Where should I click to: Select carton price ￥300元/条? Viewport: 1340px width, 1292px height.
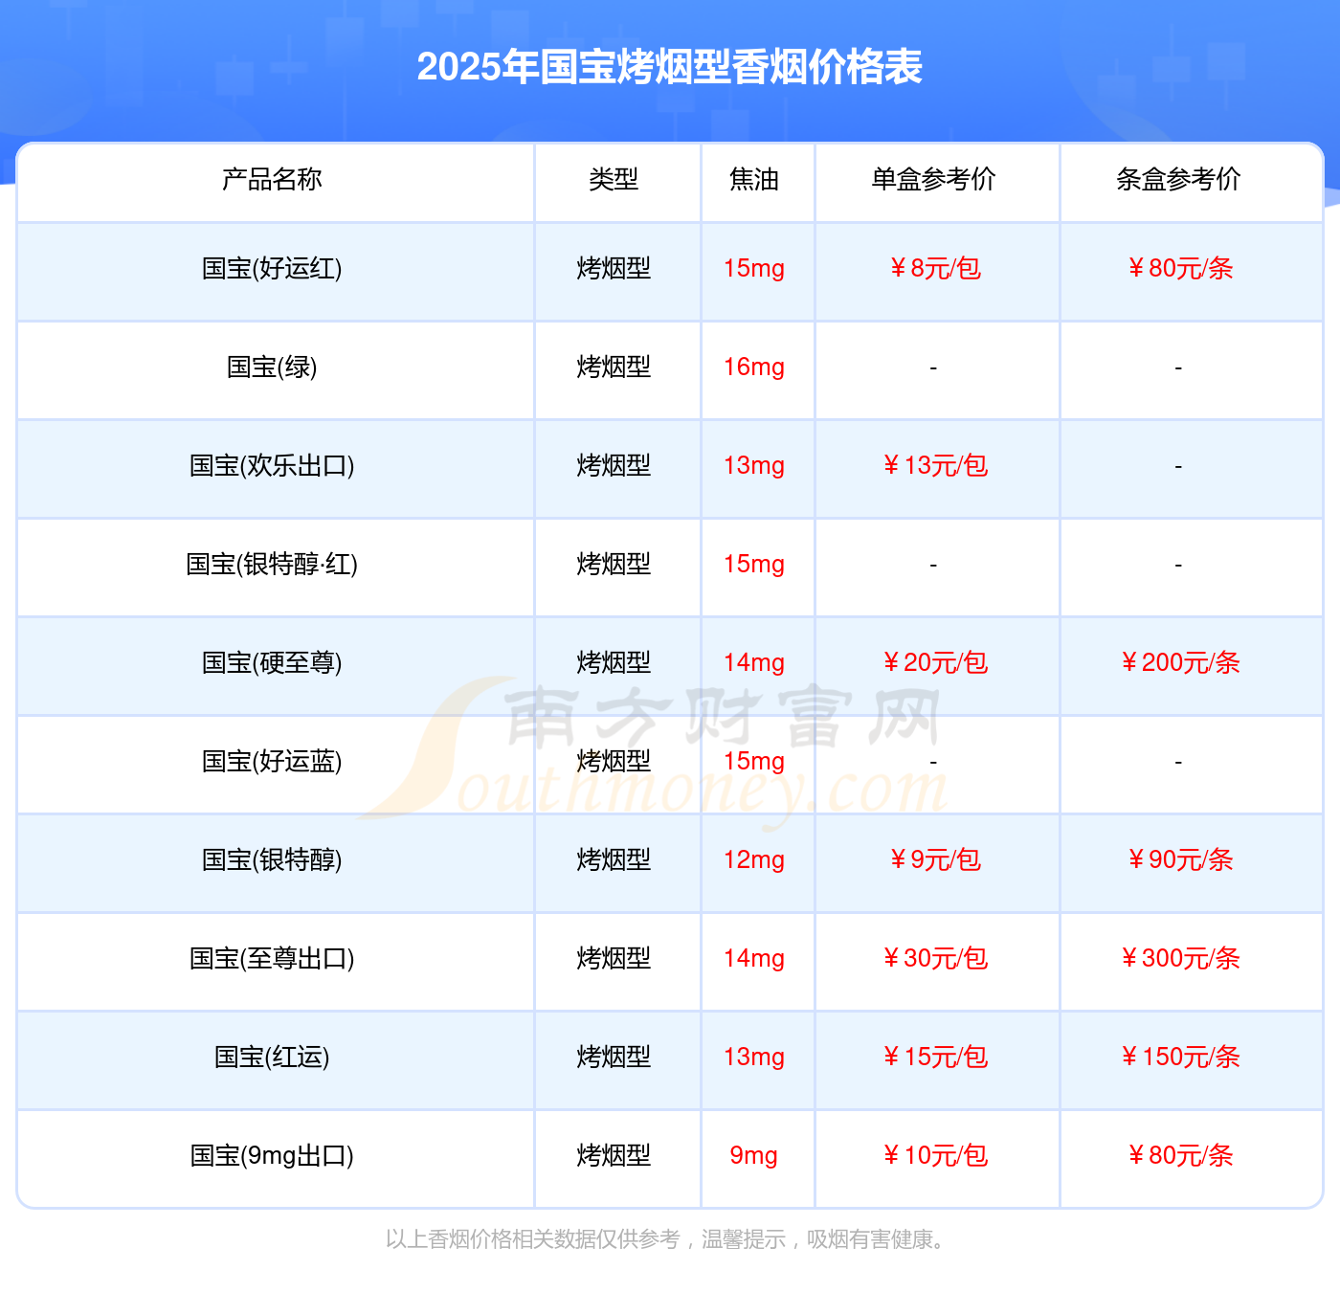coord(1179,959)
